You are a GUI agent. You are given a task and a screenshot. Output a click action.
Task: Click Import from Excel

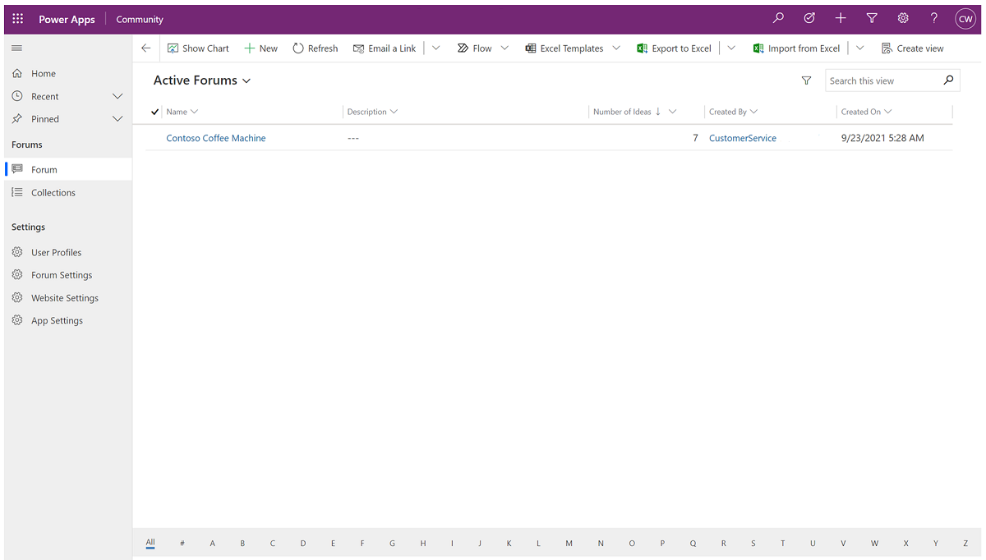tap(796, 48)
